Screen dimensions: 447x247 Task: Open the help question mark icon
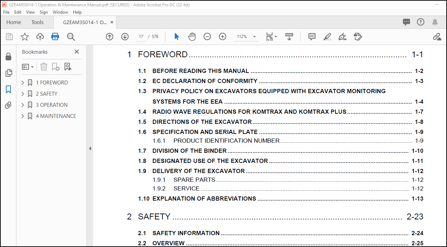[x=421, y=22]
